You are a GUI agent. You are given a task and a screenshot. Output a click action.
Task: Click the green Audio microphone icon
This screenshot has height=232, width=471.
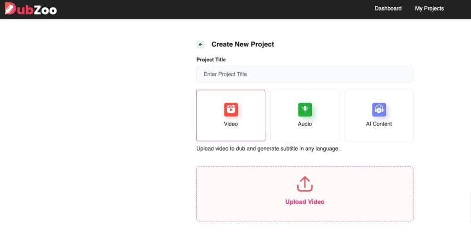[304, 109]
